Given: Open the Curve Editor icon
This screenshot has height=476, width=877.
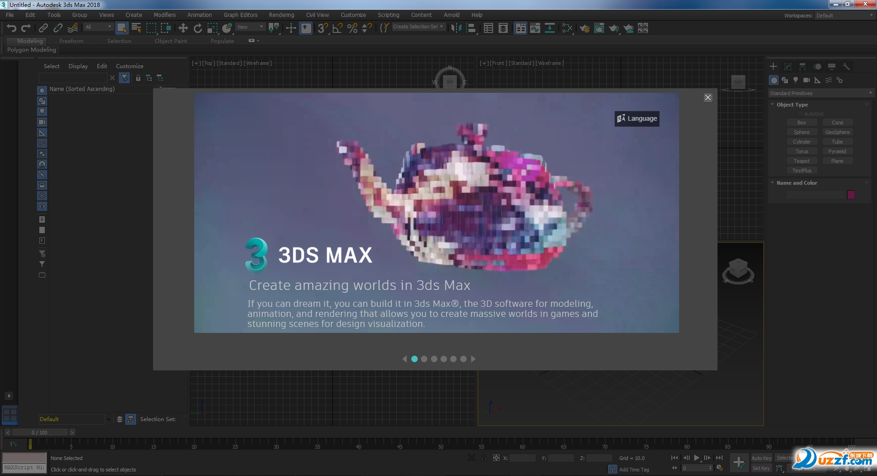Looking at the screenshot, I should coord(535,28).
